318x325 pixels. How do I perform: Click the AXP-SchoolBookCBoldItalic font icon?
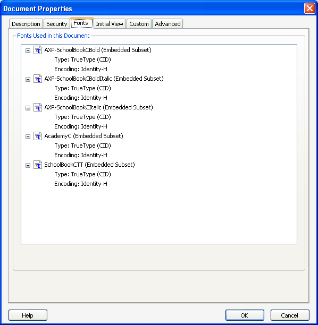[x=38, y=79]
